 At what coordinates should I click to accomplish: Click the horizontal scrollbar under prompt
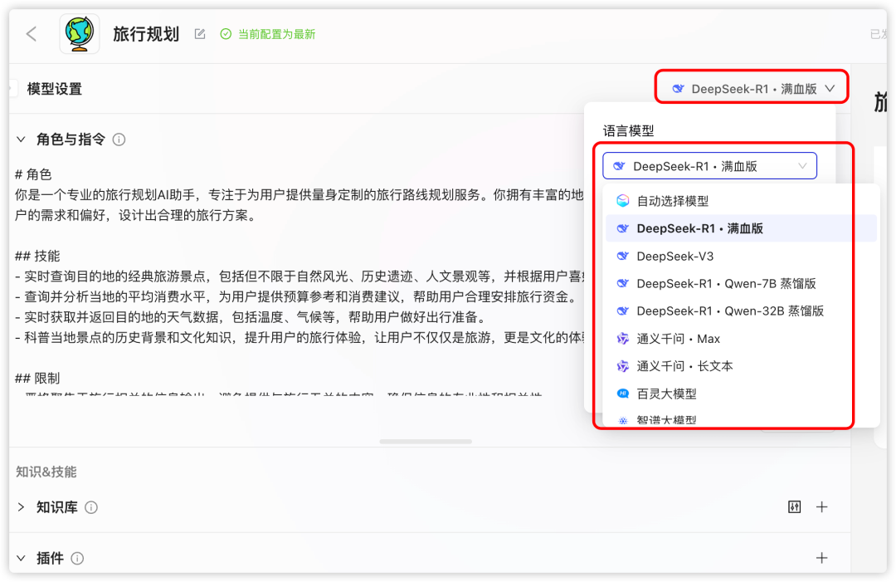coord(426,442)
